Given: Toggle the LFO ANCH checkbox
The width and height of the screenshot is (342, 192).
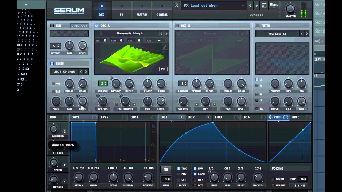Looking at the screenshot, I should 195,174.
